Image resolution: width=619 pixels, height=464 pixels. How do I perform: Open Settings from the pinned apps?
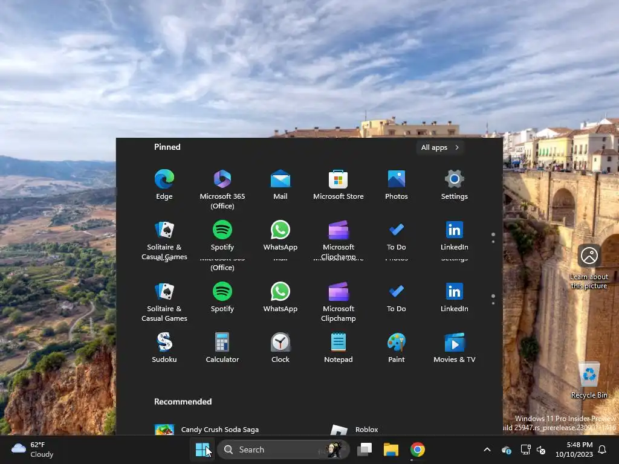click(455, 184)
